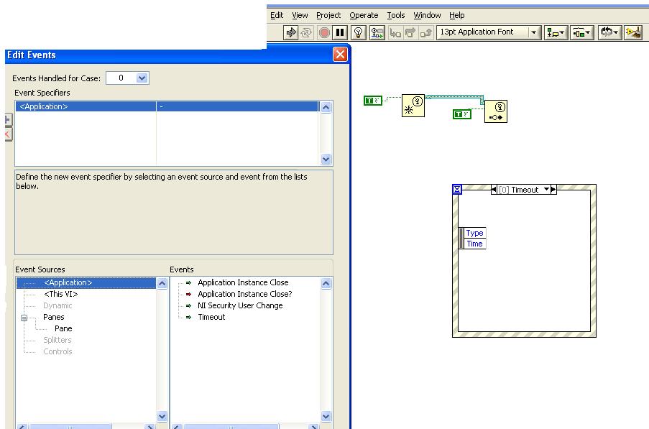Click Event Sources horizontal scrollbar thumb
This screenshot has width=649, height=429.
[70, 427]
